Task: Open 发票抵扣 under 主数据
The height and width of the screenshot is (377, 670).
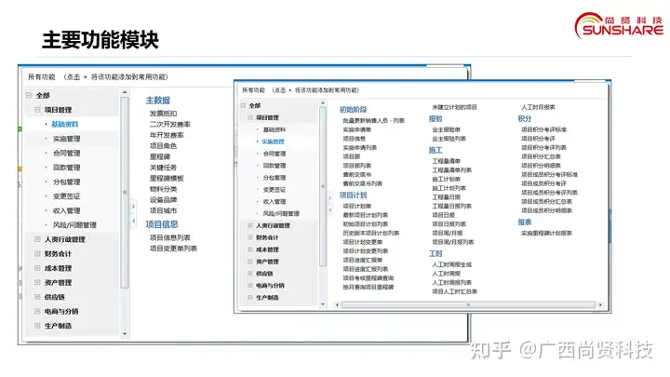Action: coord(163,114)
